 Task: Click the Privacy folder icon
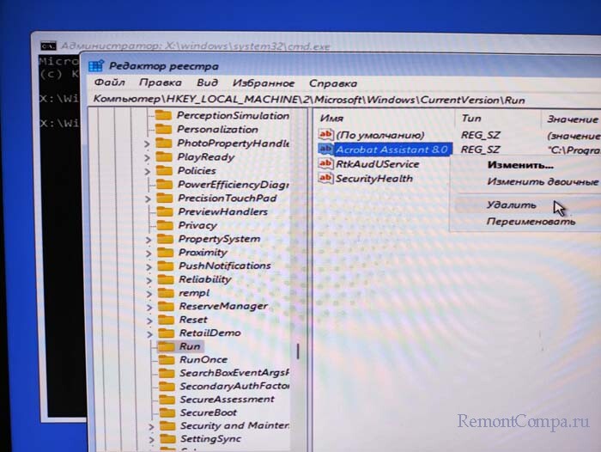165,225
